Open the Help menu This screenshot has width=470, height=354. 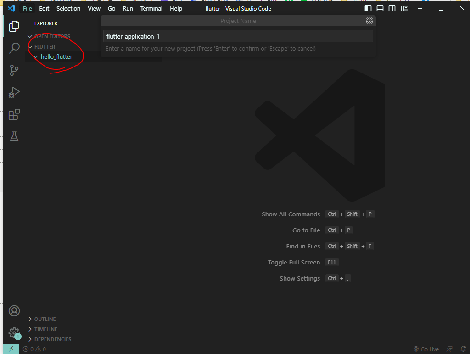(x=176, y=8)
